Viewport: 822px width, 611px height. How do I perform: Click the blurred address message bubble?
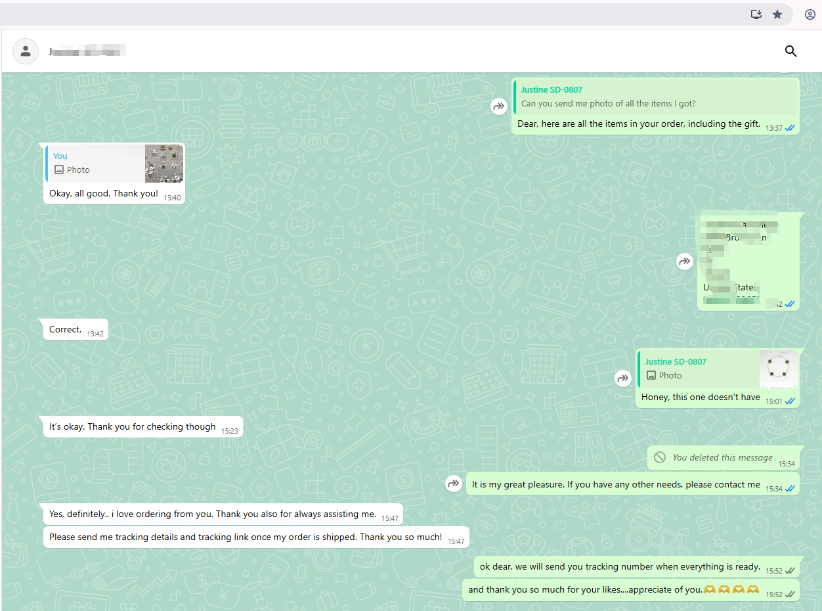click(x=748, y=261)
